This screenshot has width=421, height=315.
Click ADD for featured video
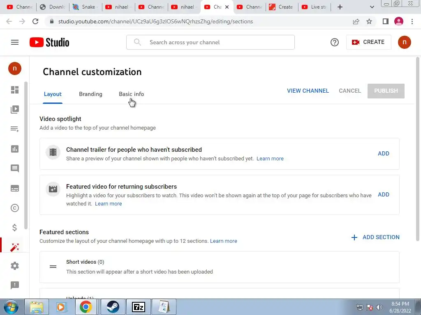(x=384, y=194)
